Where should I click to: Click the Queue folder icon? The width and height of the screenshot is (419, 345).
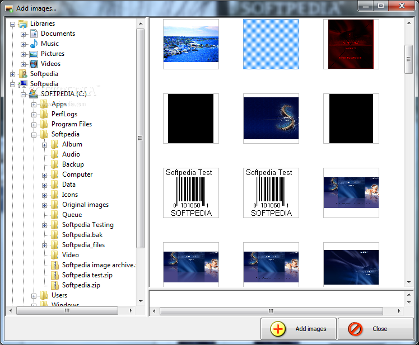55,215
